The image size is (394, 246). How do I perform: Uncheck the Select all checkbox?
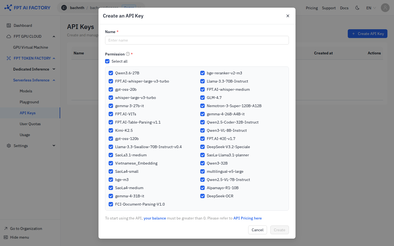tap(107, 61)
